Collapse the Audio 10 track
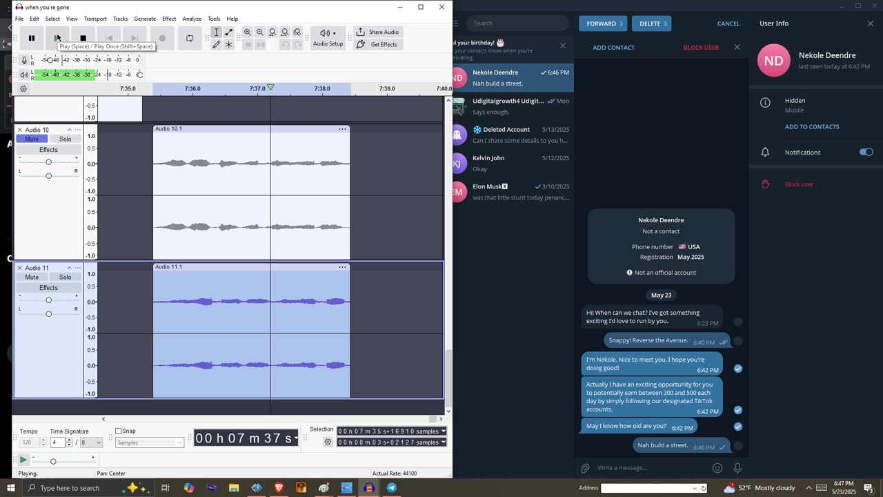883x497 pixels. [69, 130]
